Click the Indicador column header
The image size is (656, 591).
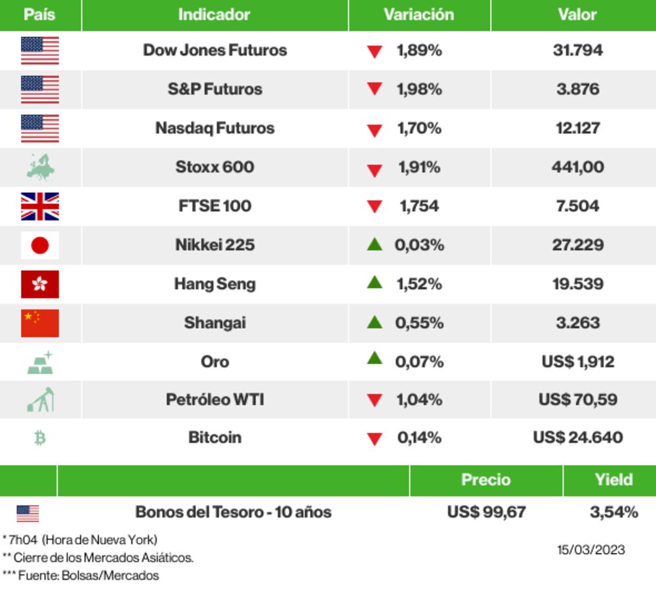pos(215,14)
